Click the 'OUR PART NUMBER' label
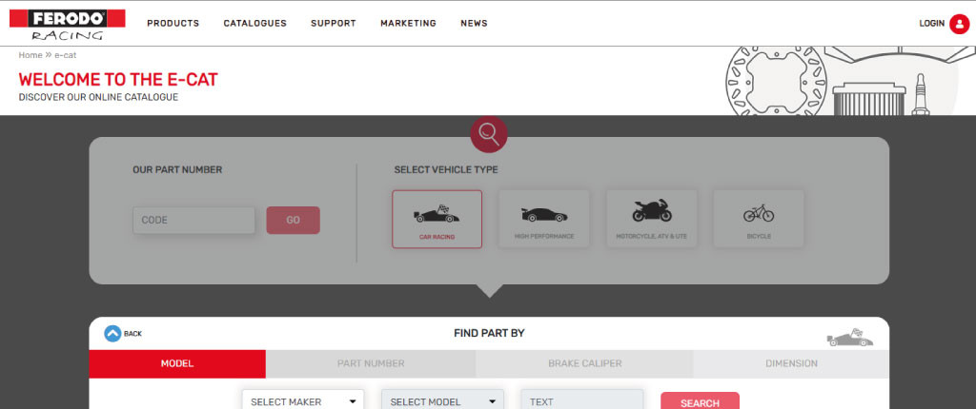 pyautogui.click(x=177, y=169)
